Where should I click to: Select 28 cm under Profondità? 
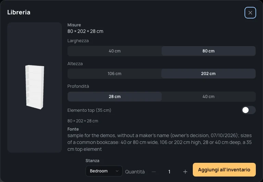(x=115, y=97)
